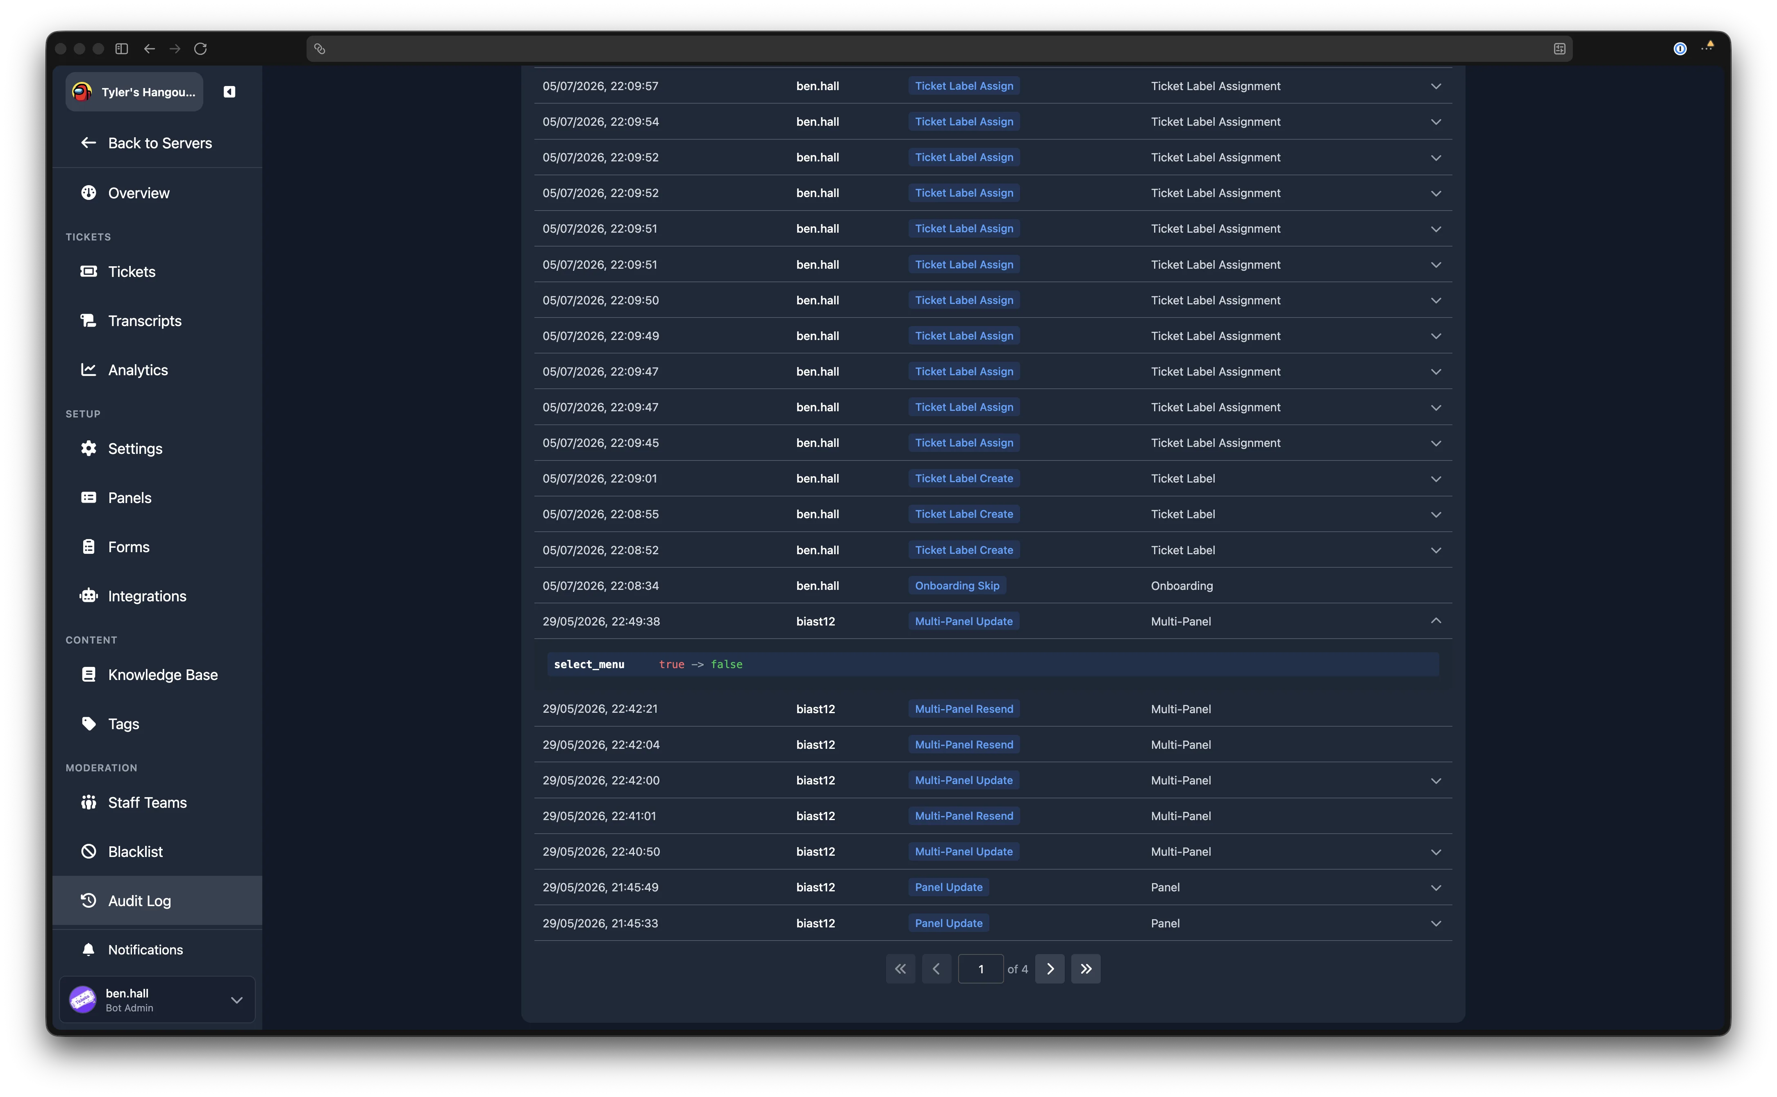Go to the next page of results
Viewport: 1777px width, 1097px height.
coord(1050,969)
